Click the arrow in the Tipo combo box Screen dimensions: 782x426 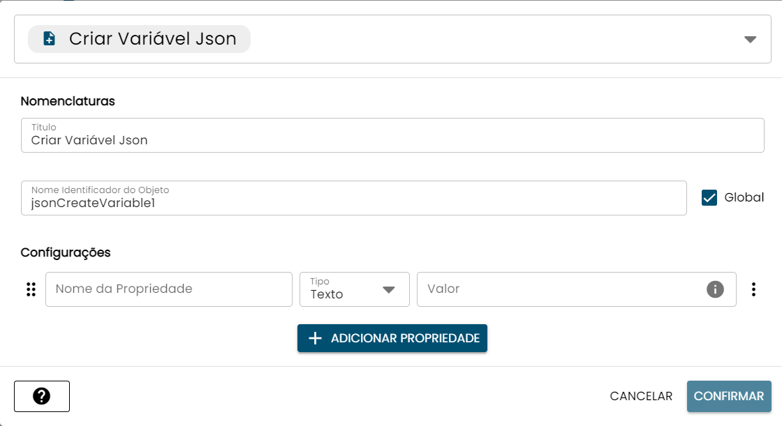(389, 290)
